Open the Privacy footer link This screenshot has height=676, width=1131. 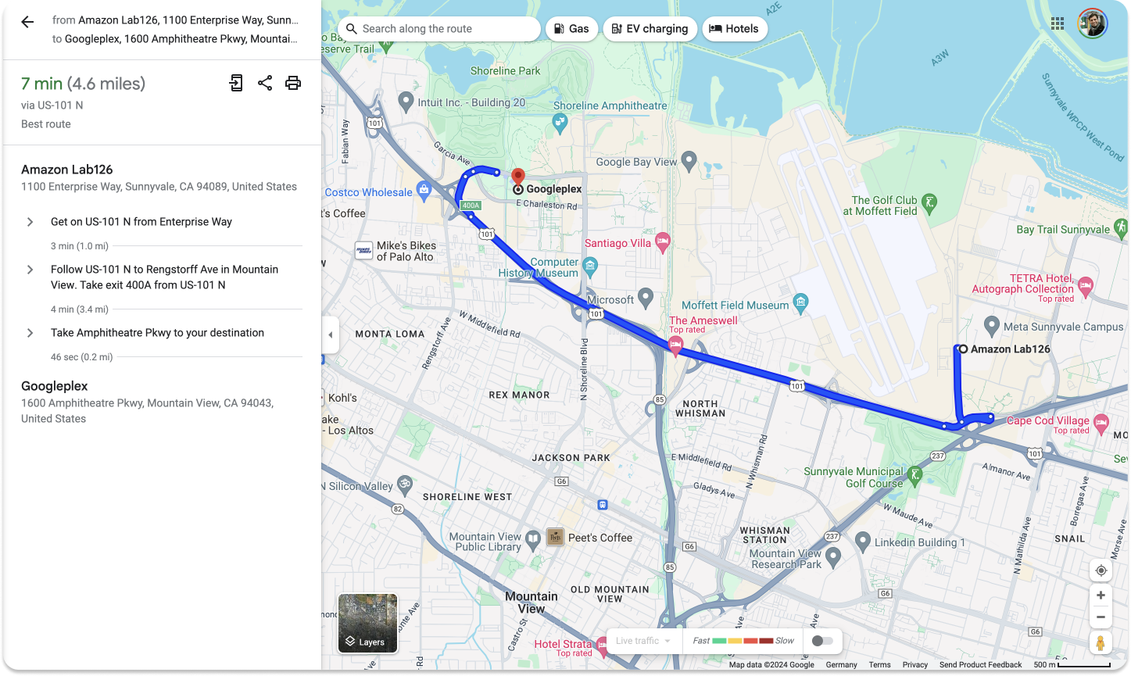[915, 665]
